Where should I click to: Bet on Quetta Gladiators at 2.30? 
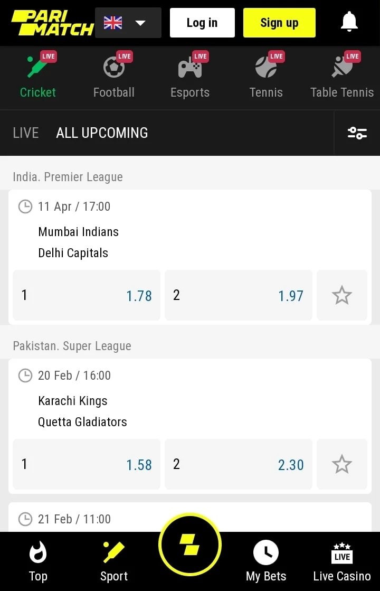coord(239,464)
